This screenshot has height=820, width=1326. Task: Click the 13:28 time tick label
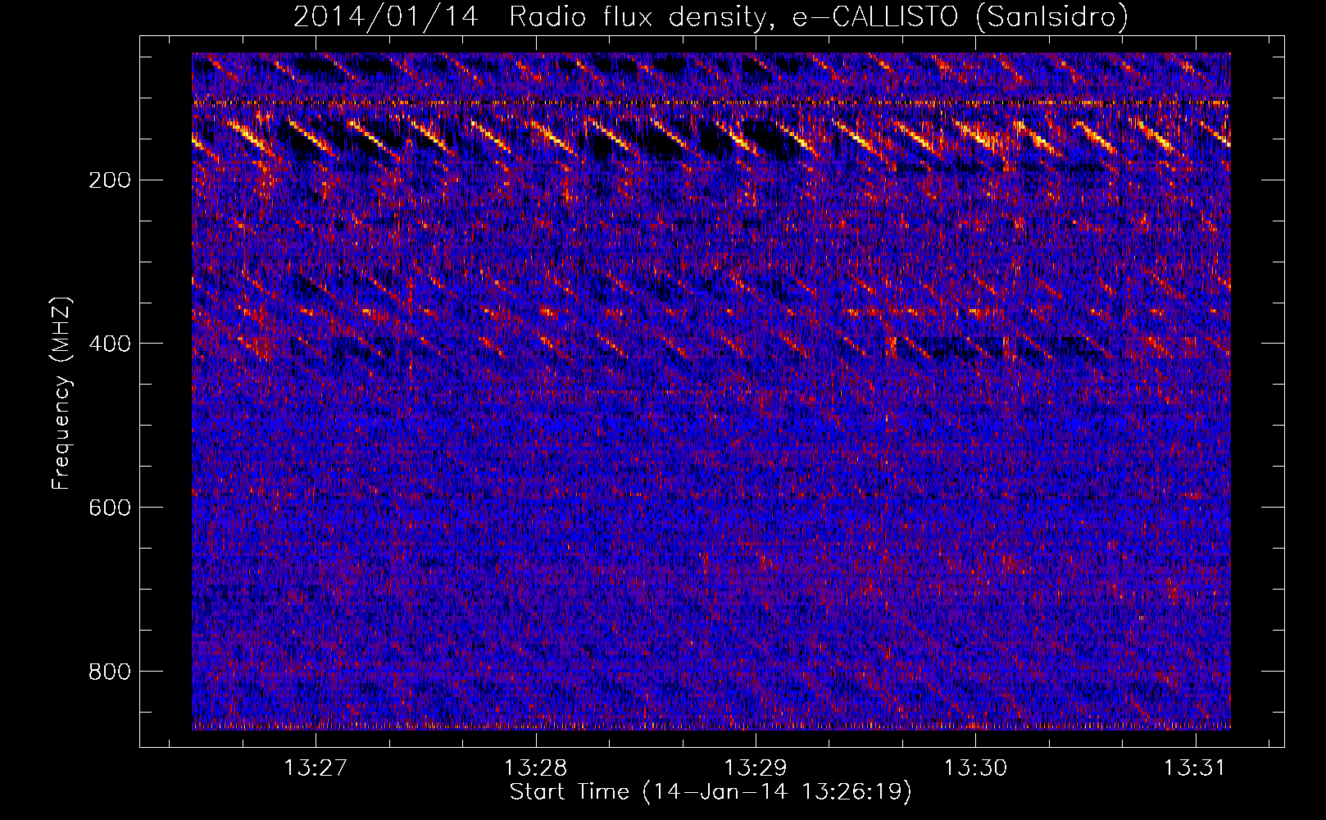[x=535, y=768]
